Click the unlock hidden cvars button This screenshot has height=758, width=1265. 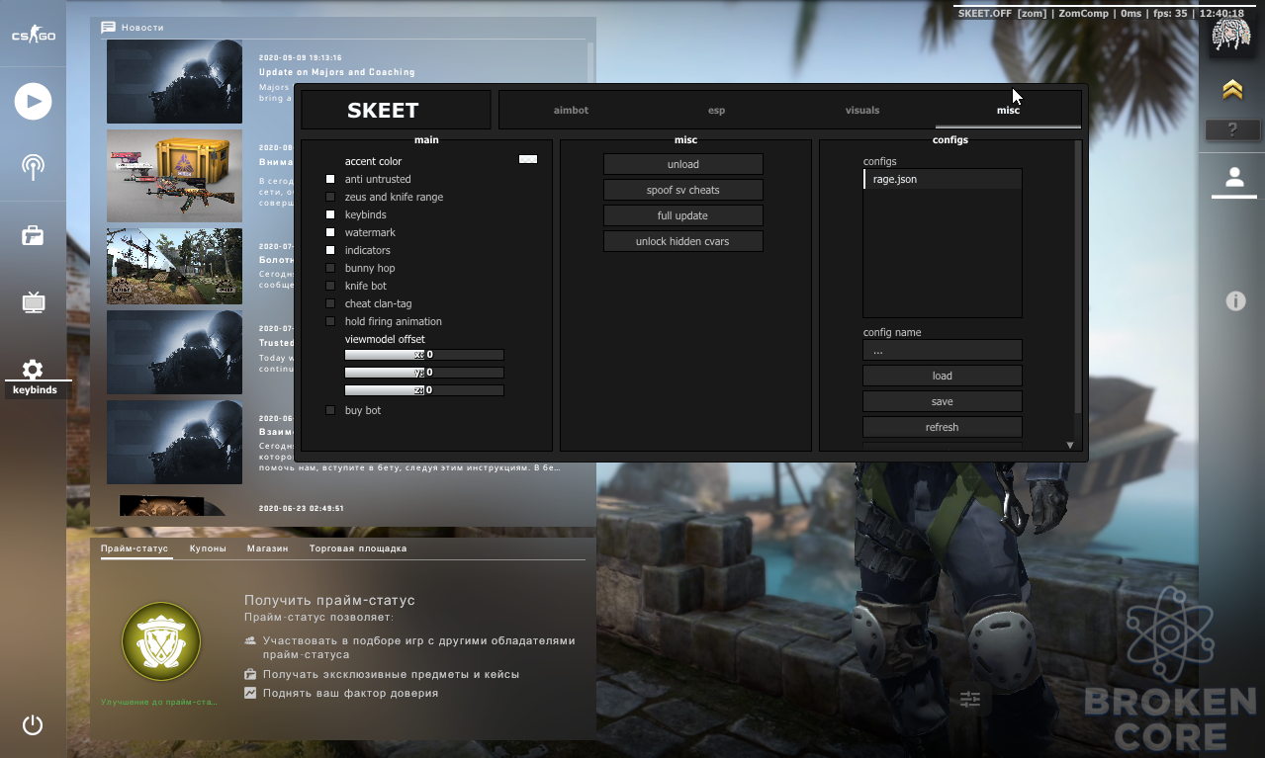pyautogui.click(x=683, y=241)
